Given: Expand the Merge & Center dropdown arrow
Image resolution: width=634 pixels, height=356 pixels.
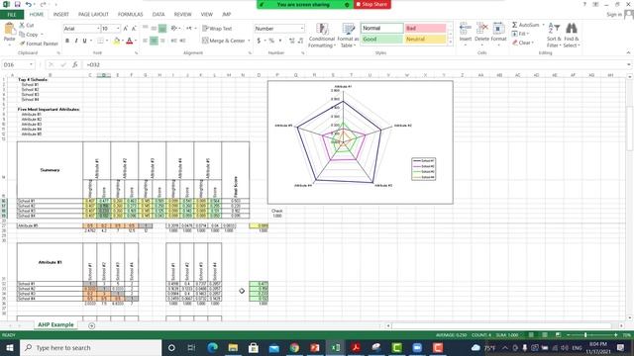Looking at the screenshot, I should (249, 41).
